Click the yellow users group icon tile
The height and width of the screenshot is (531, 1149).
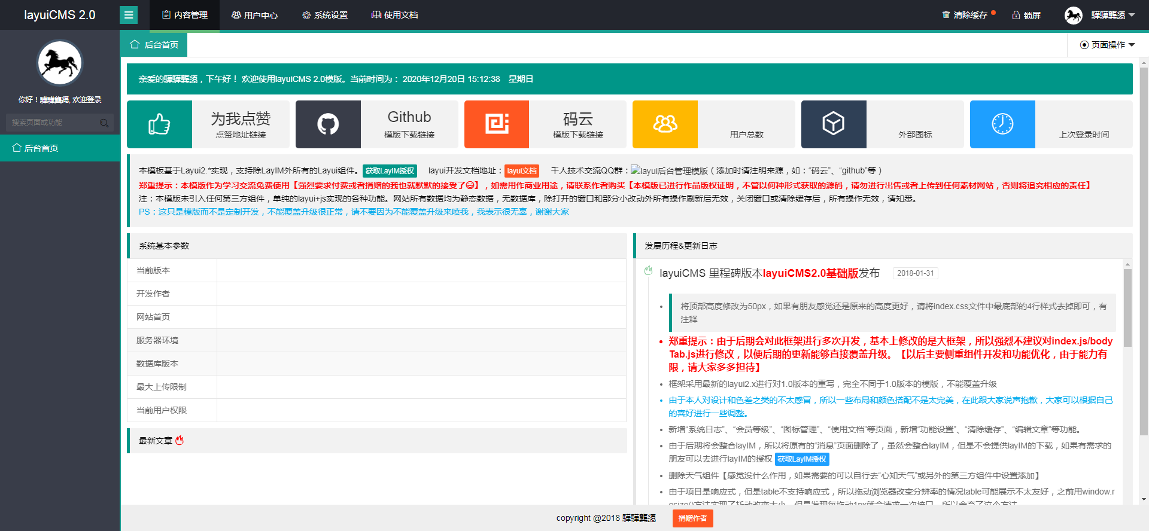[665, 124]
